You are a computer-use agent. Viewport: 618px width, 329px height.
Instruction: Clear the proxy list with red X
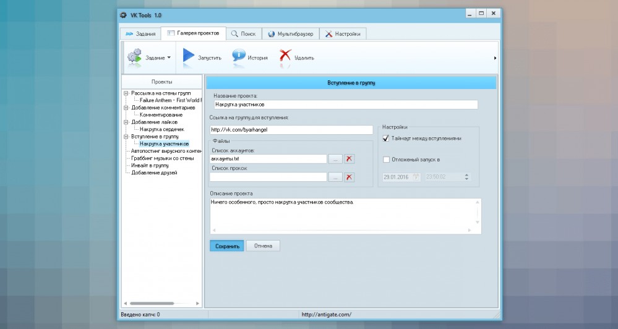coord(349,177)
